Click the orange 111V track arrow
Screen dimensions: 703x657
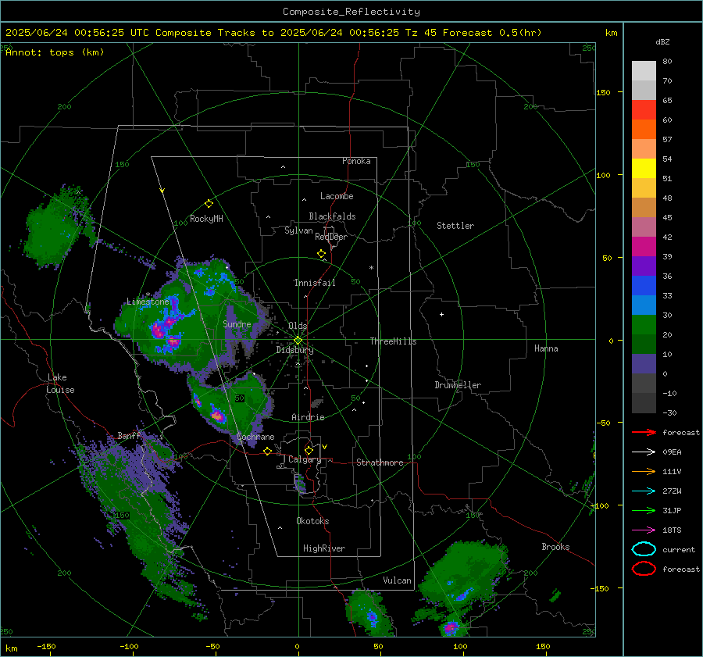[x=644, y=471]
